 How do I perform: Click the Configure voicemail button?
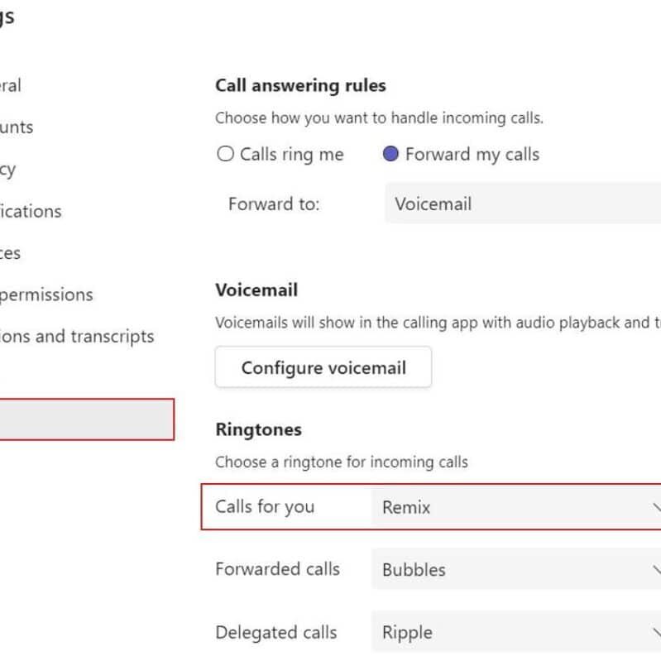(323, 367)
